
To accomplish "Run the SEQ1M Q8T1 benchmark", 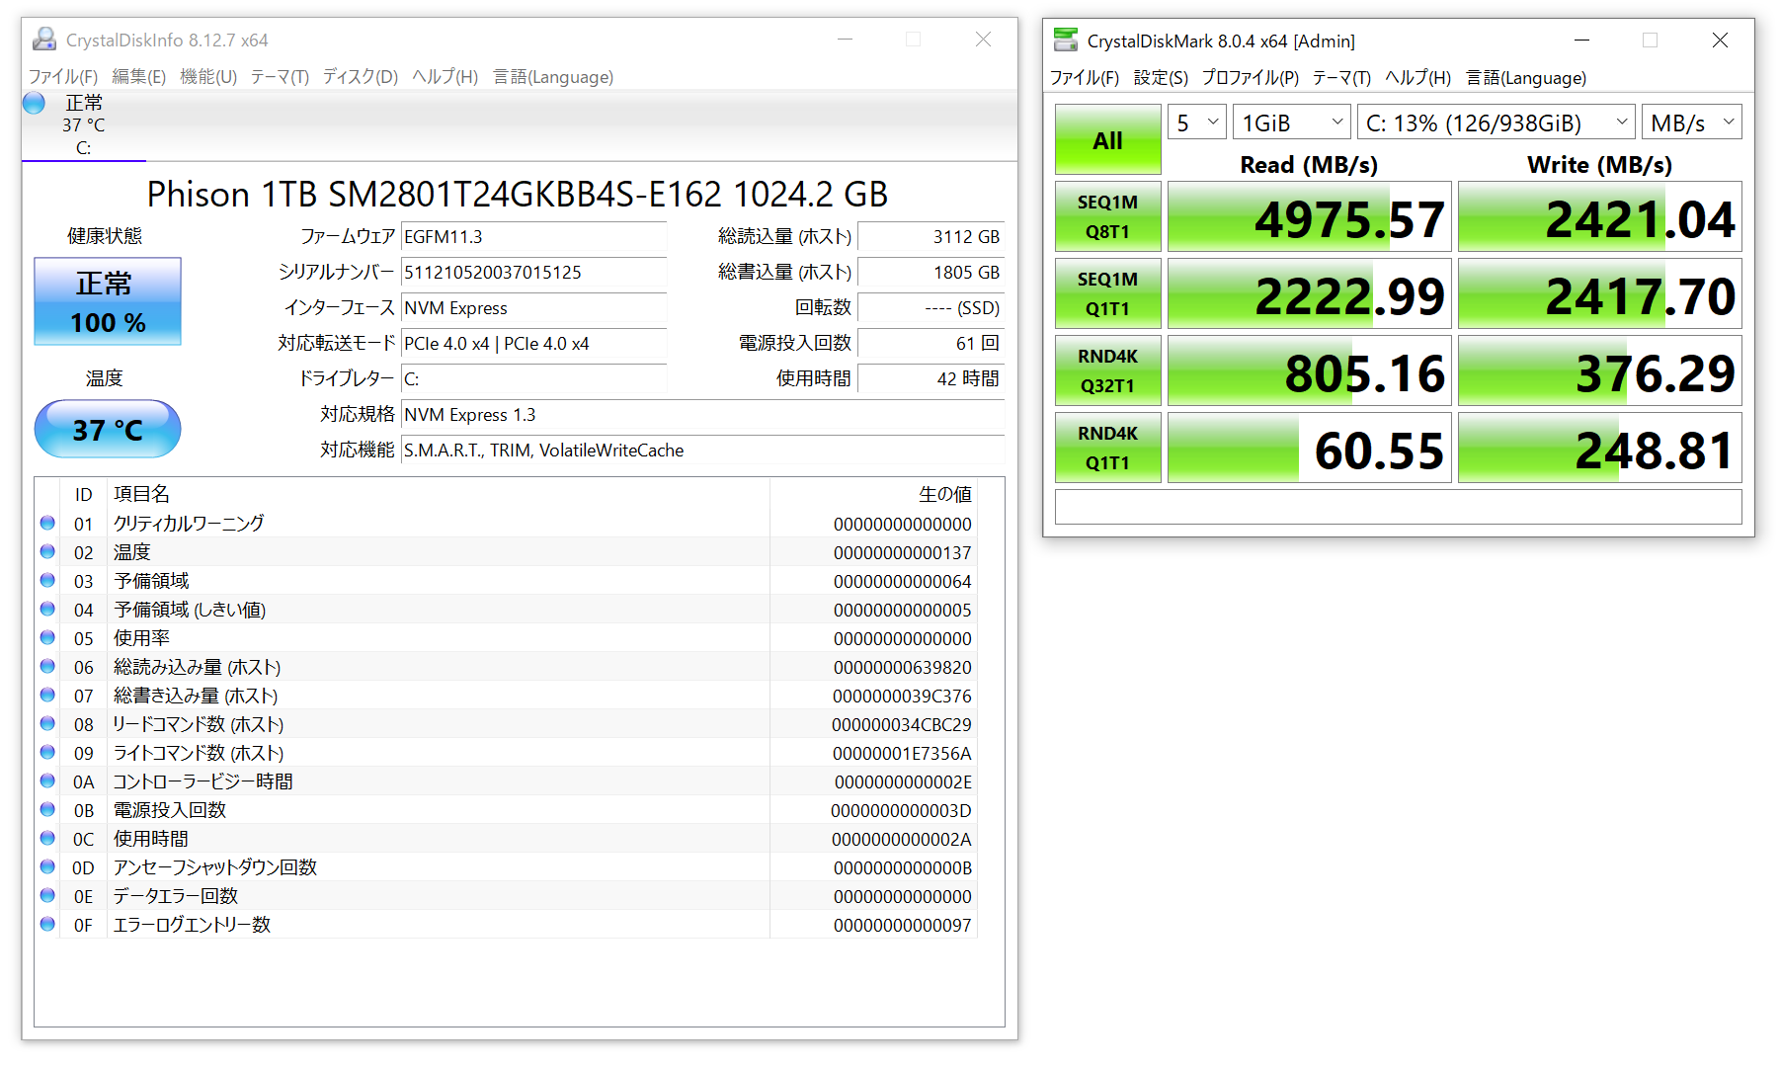I will coord(1108,216).
